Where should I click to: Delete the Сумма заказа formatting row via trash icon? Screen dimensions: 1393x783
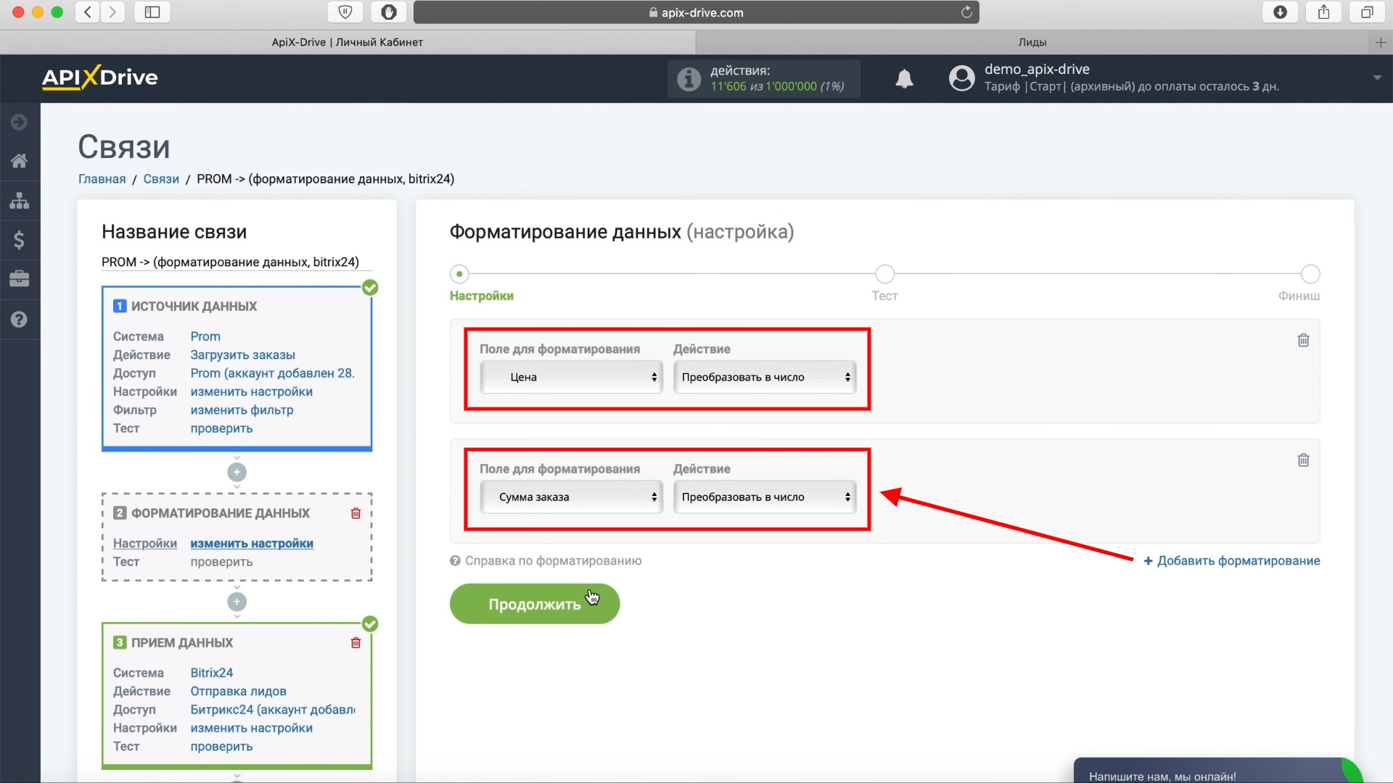tap(1303, 460)
